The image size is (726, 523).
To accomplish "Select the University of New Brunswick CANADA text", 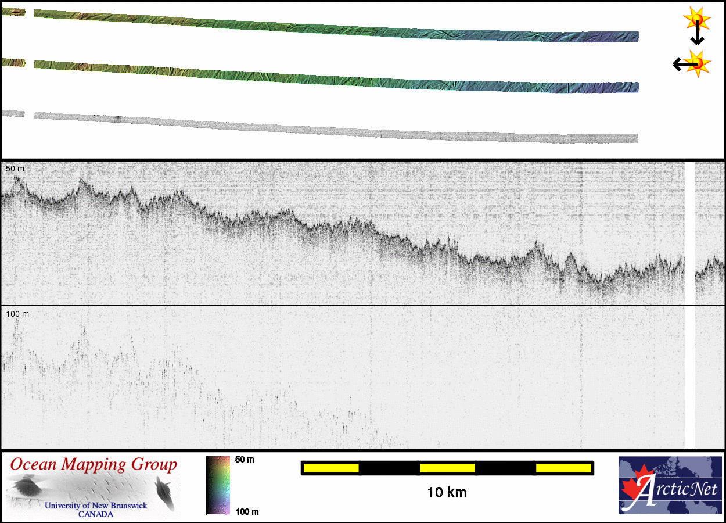I will (x=96, y=510).
